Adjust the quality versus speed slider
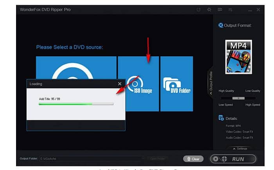Image resolution: width=274 pixels, height=170 pixels. point(238,98)
